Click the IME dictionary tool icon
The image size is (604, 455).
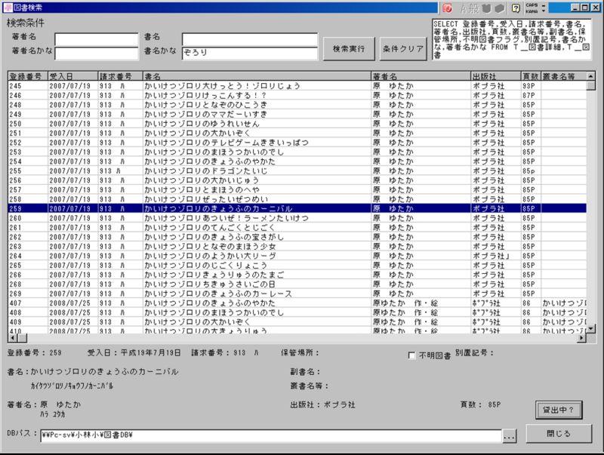(x=501, y=8)
